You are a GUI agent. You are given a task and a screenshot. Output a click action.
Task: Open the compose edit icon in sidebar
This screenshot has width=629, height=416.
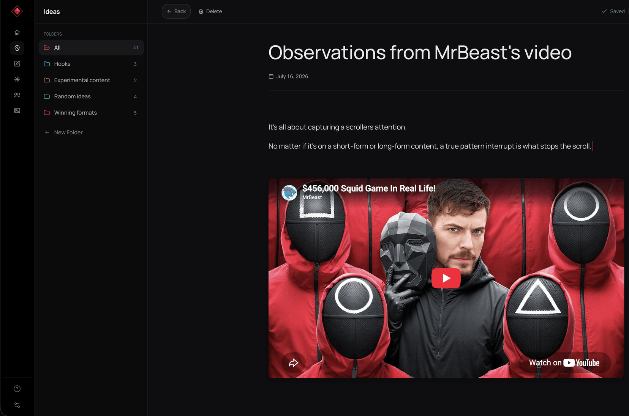pos(17,64)
